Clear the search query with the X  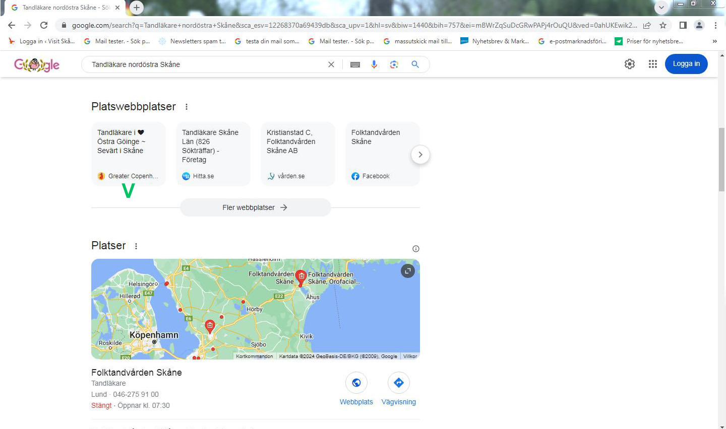331,64
